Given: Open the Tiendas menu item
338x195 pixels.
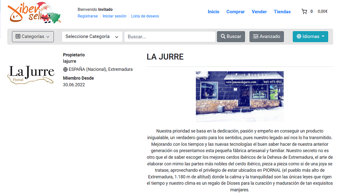Looking at the screenshot, I should tap(282, 12).
